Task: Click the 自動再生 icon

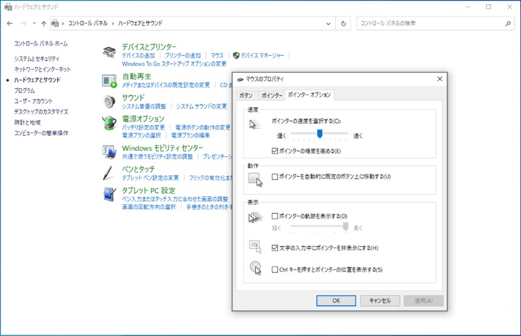Action: pos(109,81)
